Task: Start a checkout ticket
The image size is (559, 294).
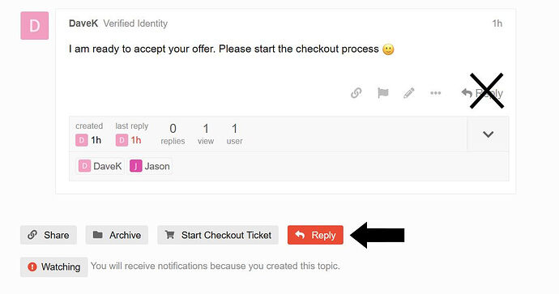Action: 218,235
